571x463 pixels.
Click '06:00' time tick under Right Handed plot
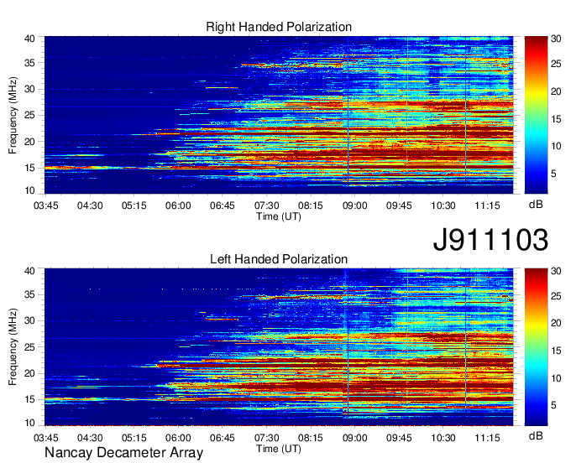tap(178, 205)
